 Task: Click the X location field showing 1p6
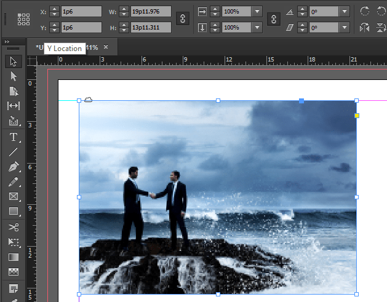click(81, 11)
